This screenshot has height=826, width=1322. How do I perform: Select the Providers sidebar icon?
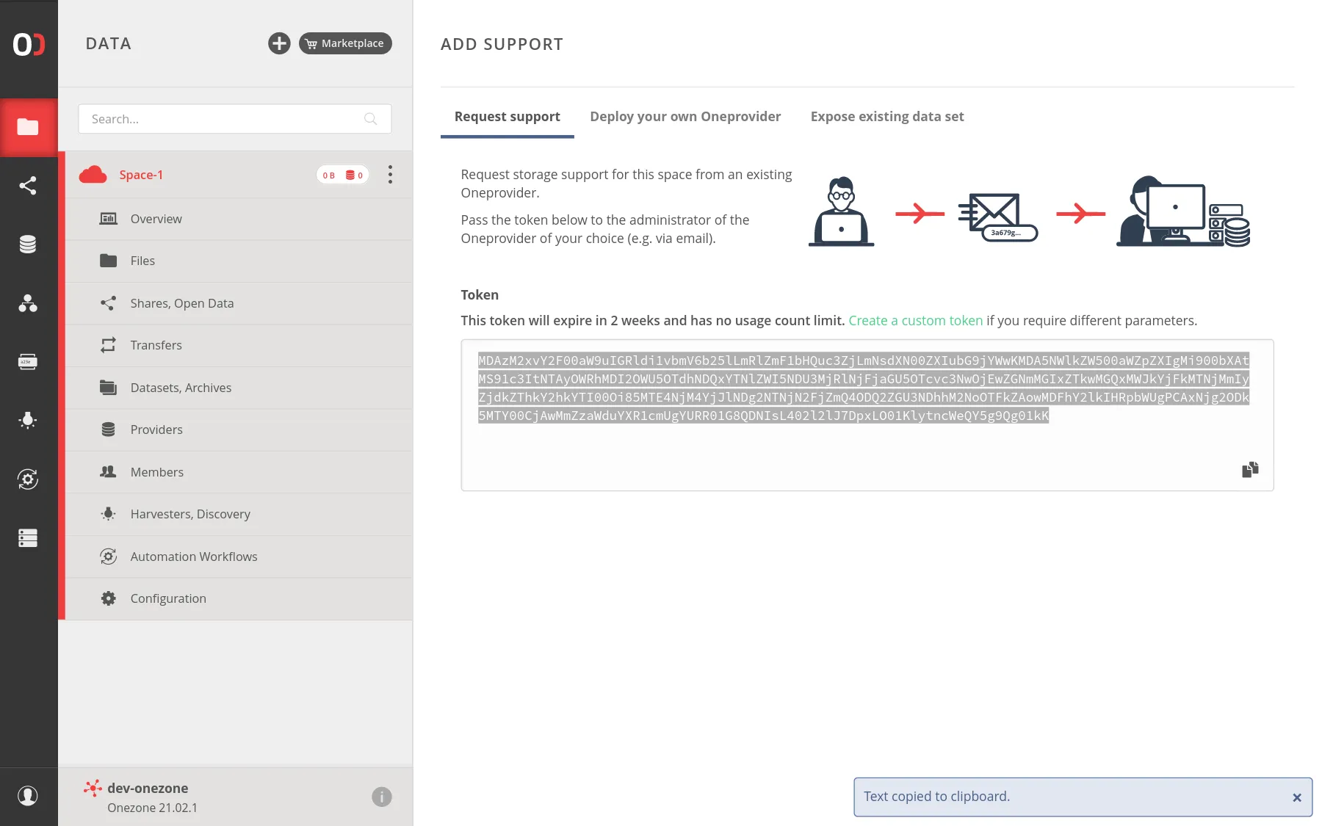coord(29,244)
